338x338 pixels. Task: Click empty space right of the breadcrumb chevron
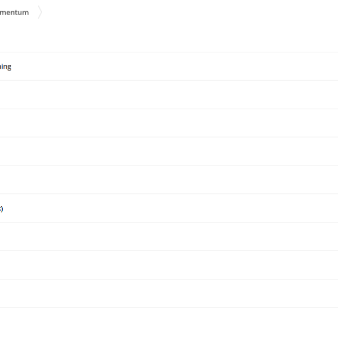pos(190,12)
